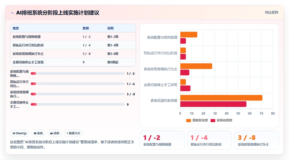This screenshot has height=160, width=289.
Task: Open the 3 / -8 系统排班微调执行为主 data card
Action: tap(256, 140)
